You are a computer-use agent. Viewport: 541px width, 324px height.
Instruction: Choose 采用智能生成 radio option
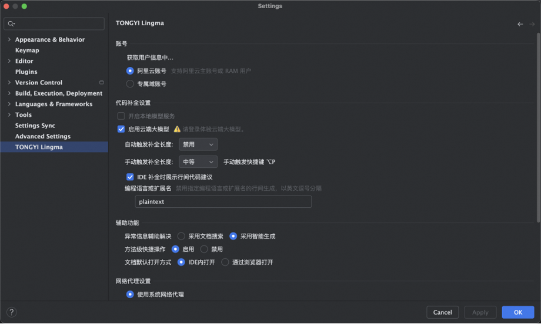pos(233,236)
